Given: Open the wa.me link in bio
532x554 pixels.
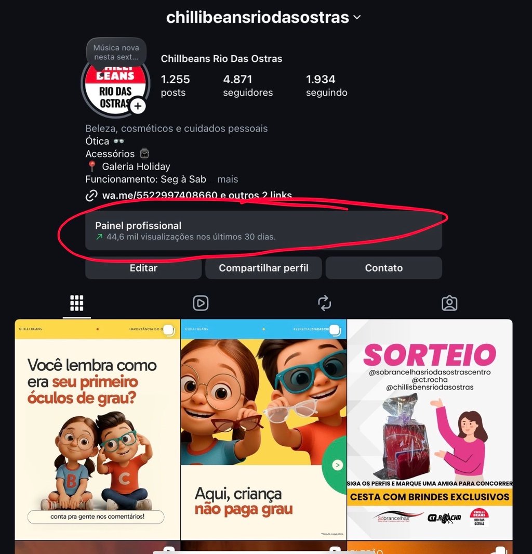Looking at the screenshot, I should (197, 196).
